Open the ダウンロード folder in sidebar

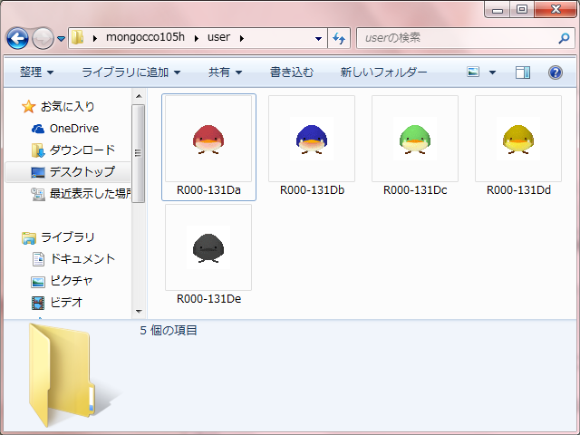[82, 150]
